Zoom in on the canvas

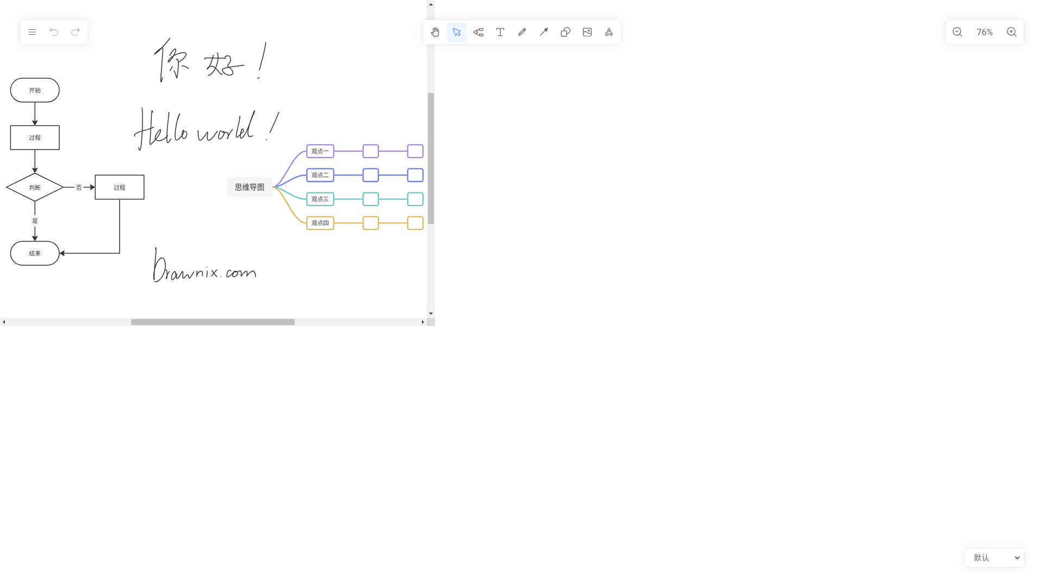click(1012, 32)
